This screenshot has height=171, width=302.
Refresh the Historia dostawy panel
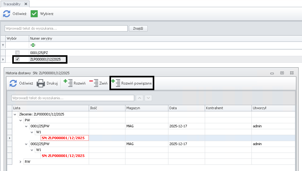click(13, 84)
